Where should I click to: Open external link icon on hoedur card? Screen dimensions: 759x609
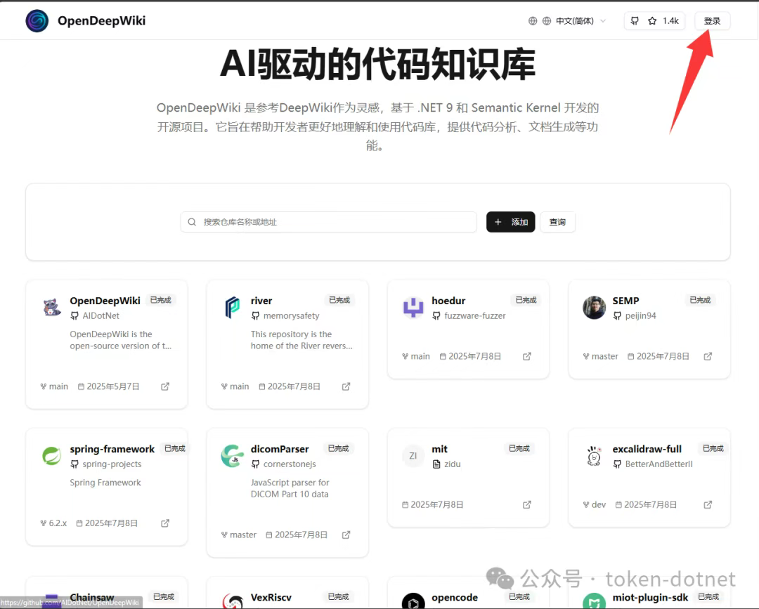click(x=527, y=357)
